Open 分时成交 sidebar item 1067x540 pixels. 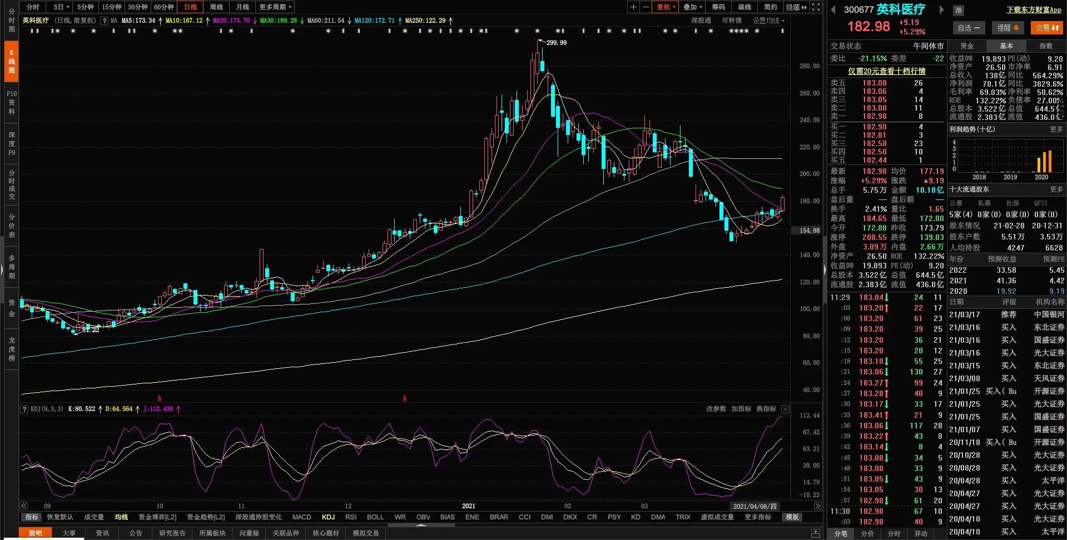pyautogui.click(x=12, y=185)
